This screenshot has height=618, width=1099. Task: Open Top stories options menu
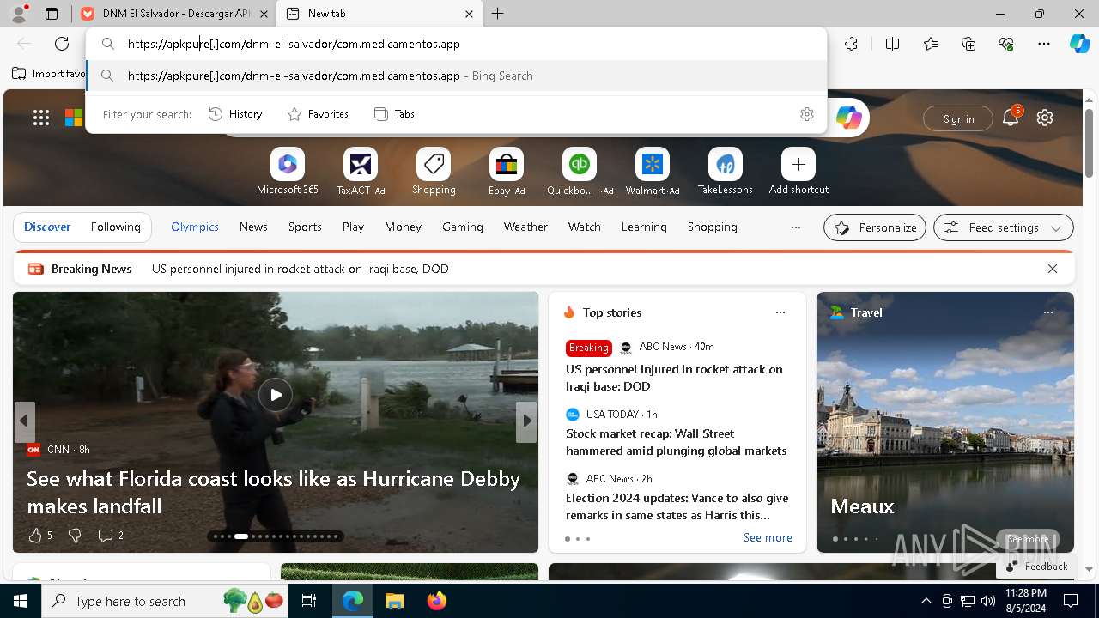pos(780,312)
